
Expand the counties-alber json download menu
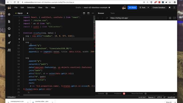click(x=52, y=102)
